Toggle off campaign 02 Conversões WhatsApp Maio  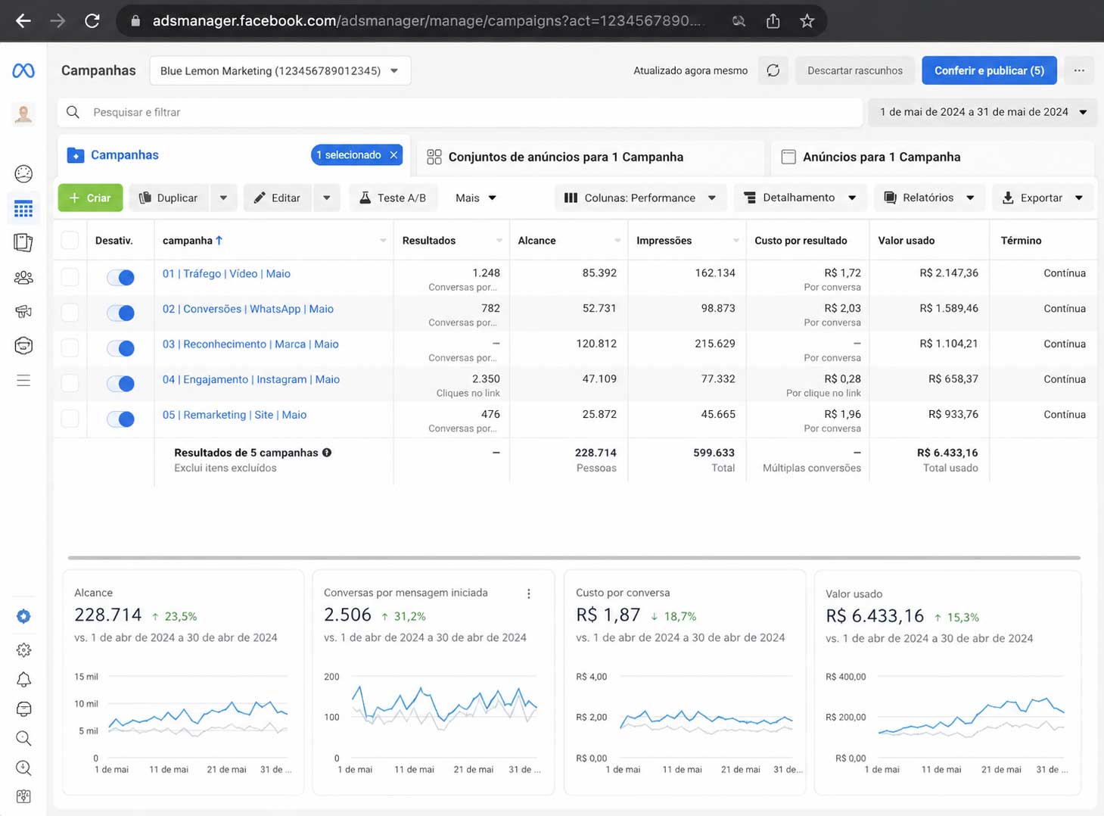(121, 313)
